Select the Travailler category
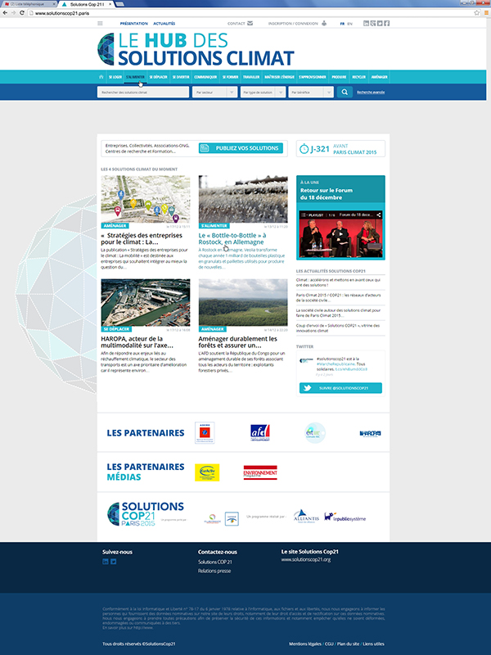 coord(251,77)
